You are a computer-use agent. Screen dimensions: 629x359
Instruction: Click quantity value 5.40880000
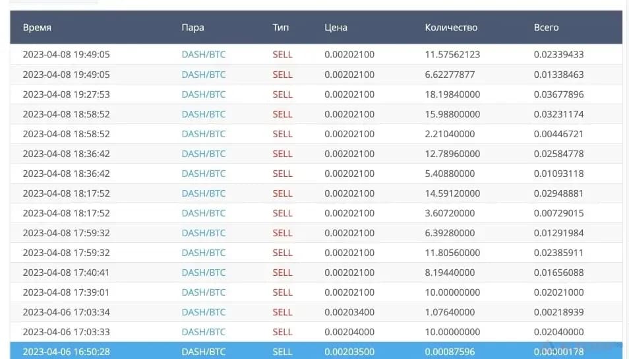450,174
